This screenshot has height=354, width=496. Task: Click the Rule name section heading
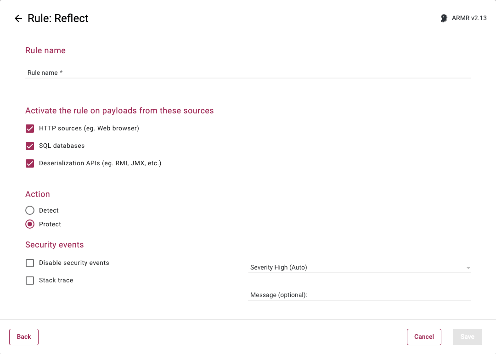pyautogui.click(x=45, y=51)
